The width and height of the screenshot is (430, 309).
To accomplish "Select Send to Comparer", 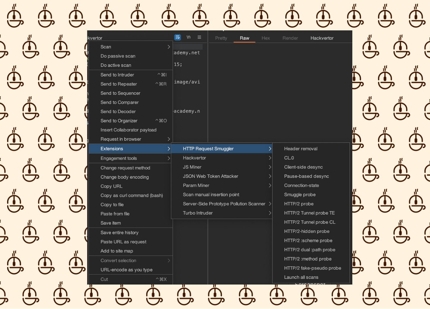I will tap(131, 102).
